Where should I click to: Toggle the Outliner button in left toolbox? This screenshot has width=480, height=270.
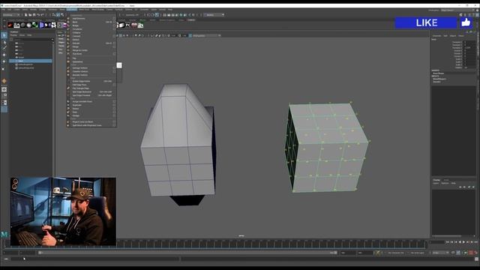(x=4, y=109)
